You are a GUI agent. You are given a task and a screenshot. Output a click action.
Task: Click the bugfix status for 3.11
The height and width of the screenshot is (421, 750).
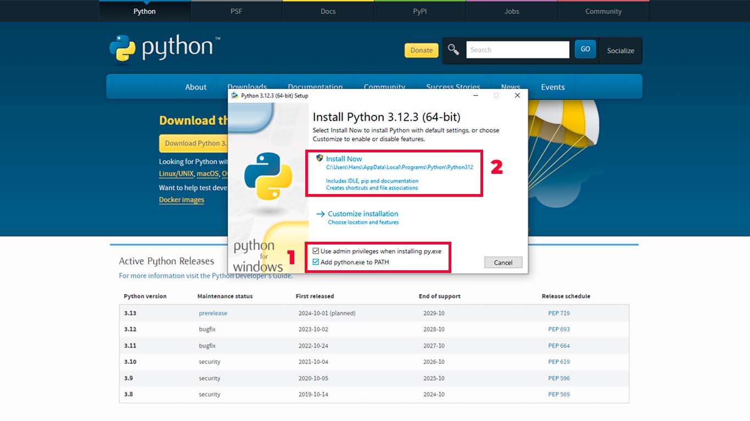(207, 346)
